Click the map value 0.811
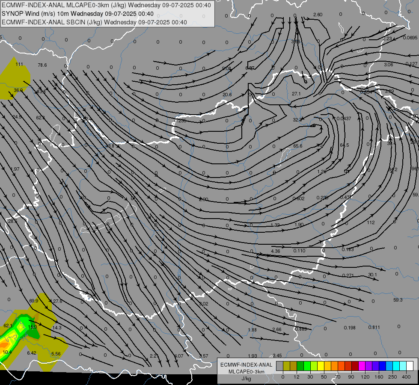This screenshot has width=419, height=385. [374, 327]
